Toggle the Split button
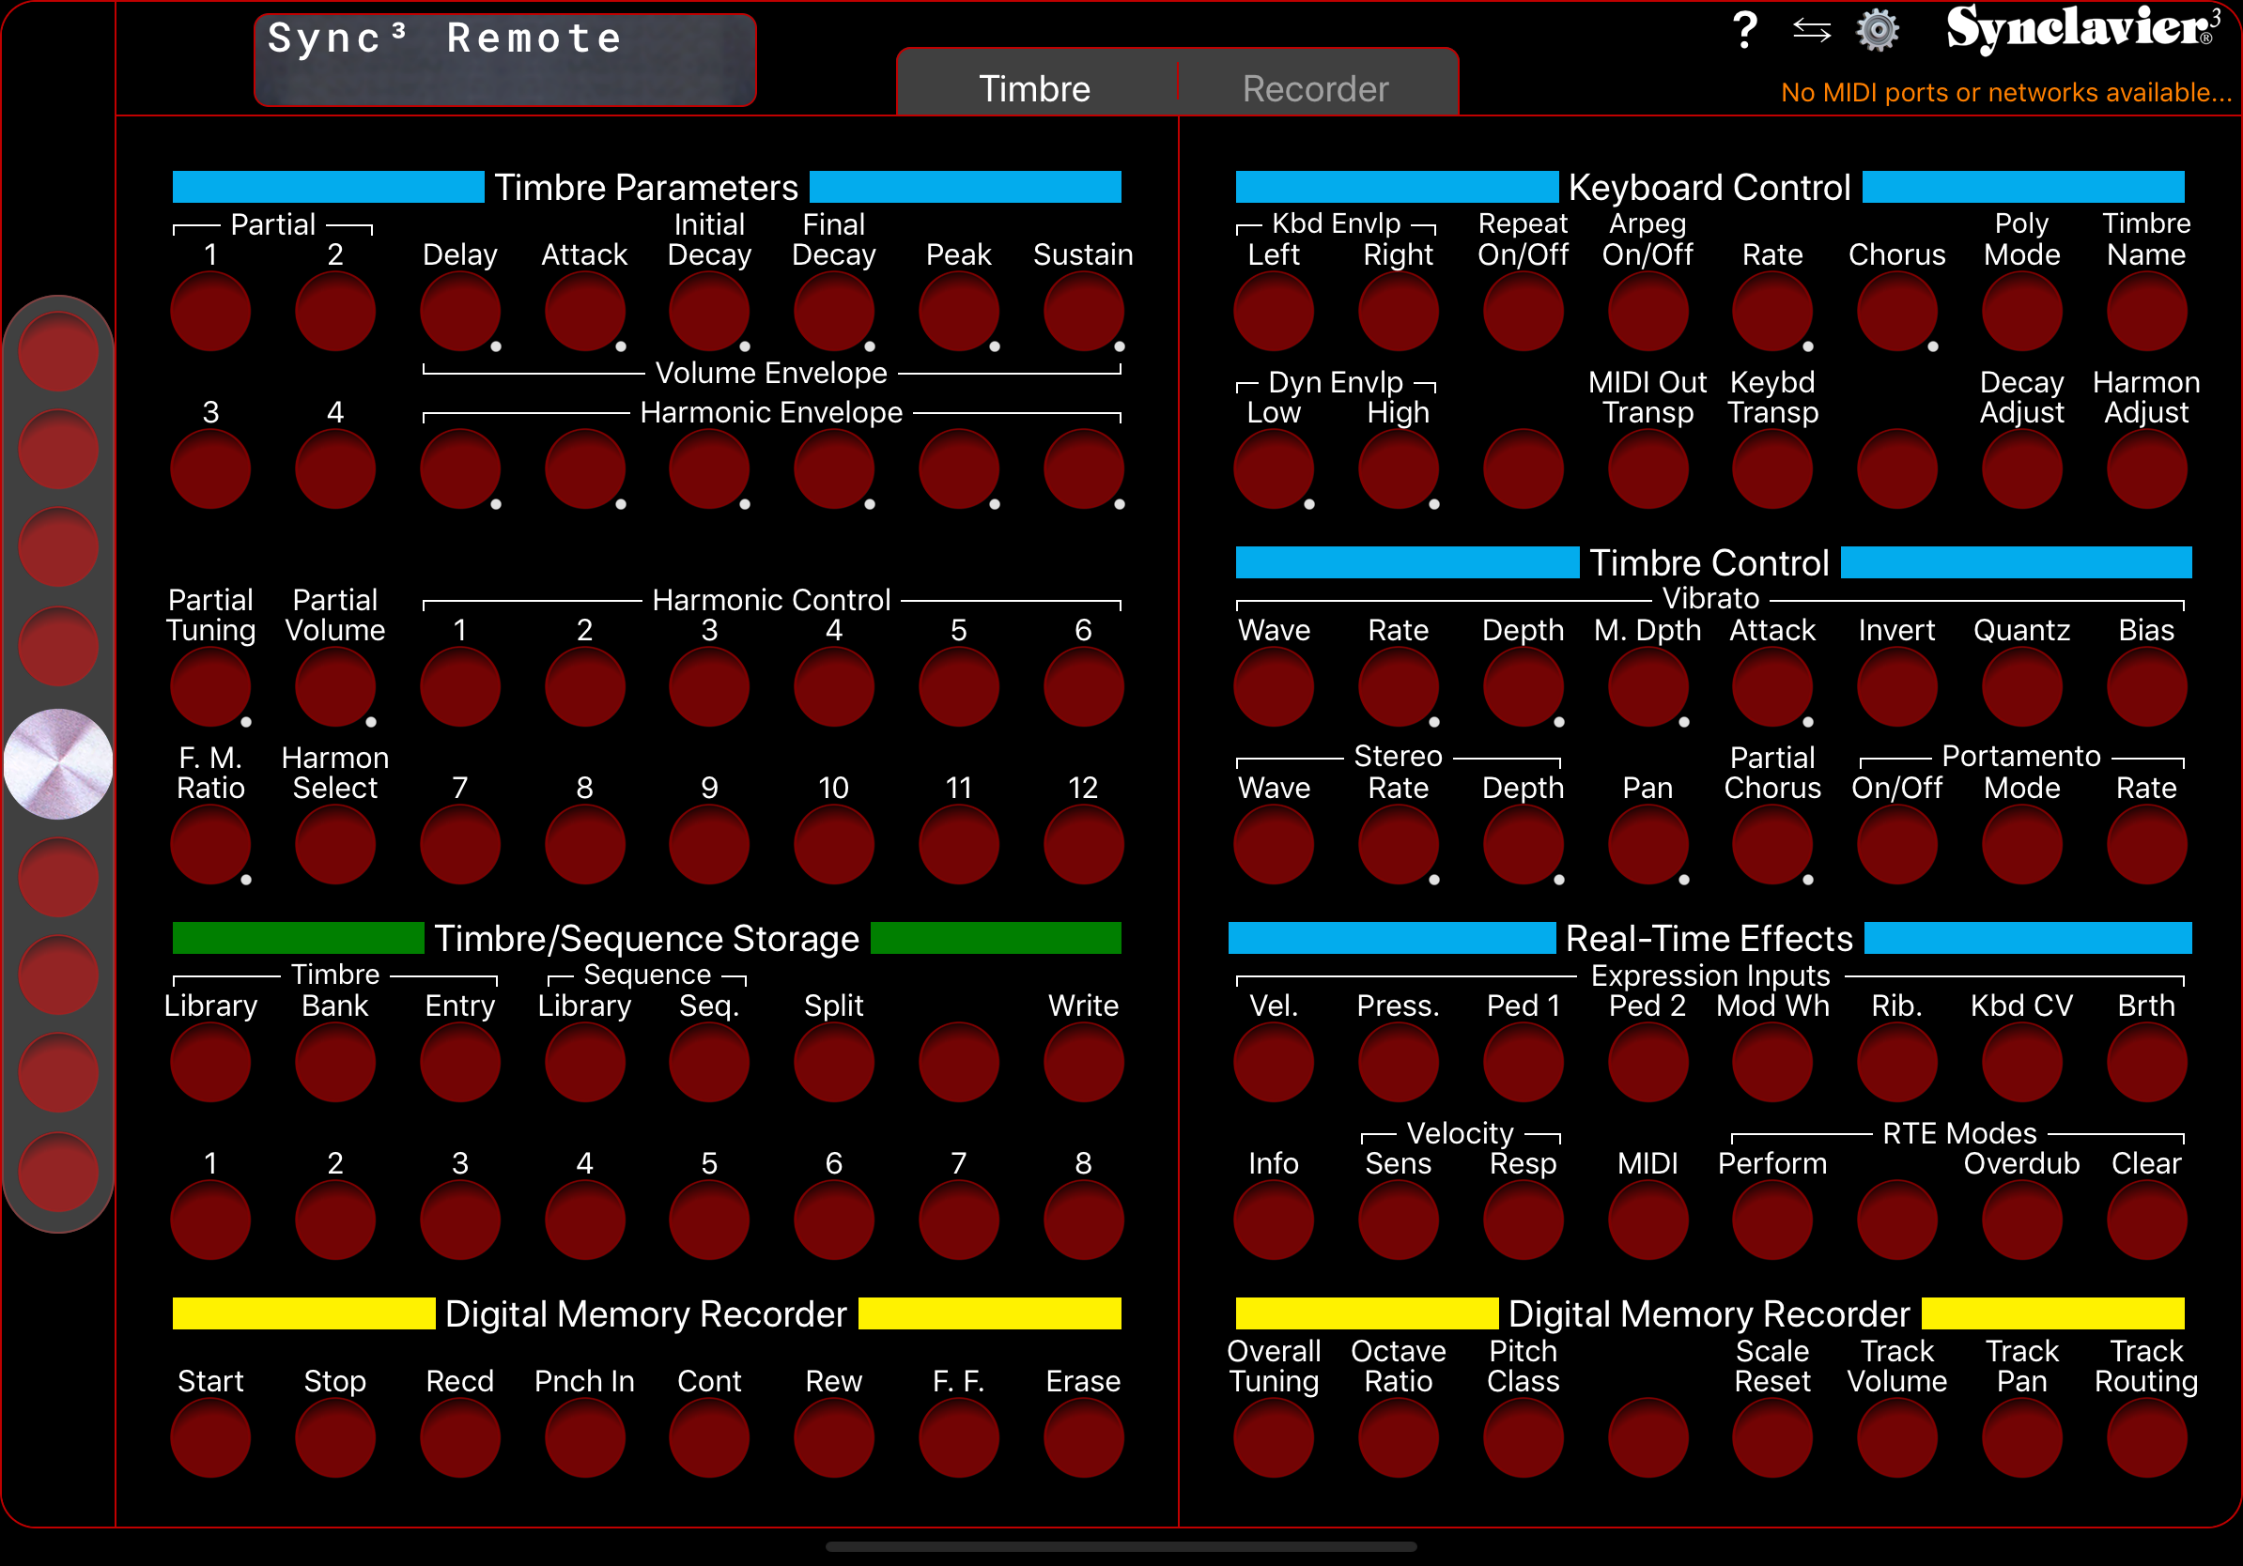This screenshot has height=1566, width=2243. (x=834, y=1063)
